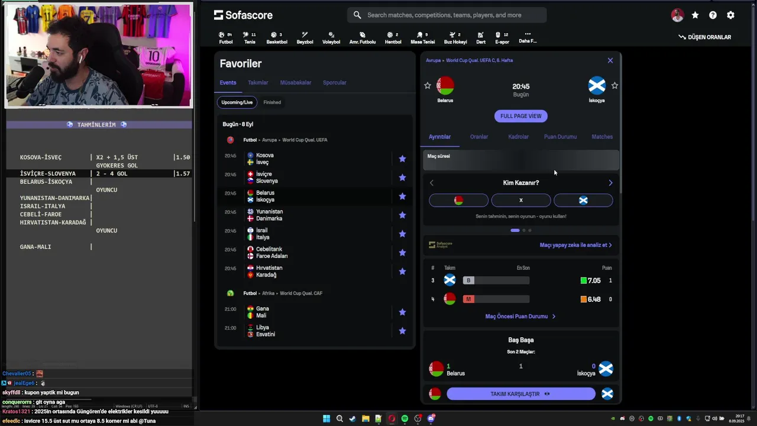Favorite the Belarus team star
The width and height of the screenshot is (757, 426).
[428, 86]
